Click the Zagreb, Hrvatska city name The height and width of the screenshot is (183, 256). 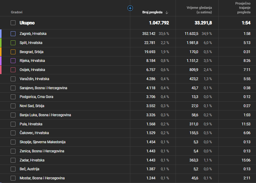[x=33, y=34]
